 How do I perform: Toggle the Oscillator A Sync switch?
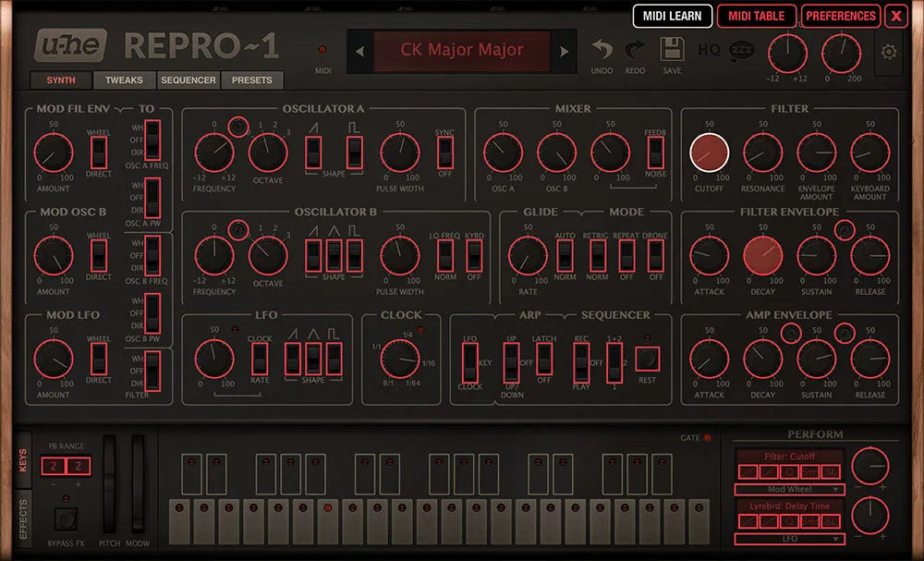click(444, 152)
